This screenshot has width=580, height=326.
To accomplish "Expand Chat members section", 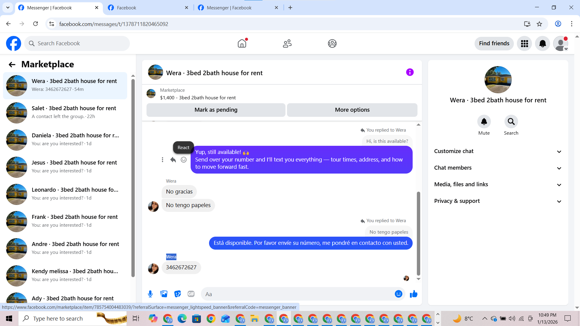I will click(x=498, y=168).
